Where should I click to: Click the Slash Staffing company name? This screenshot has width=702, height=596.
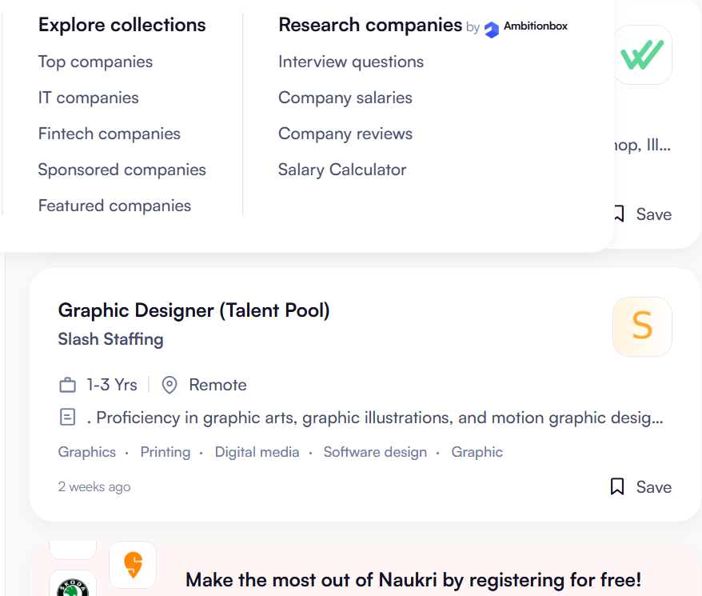point(110,339)
